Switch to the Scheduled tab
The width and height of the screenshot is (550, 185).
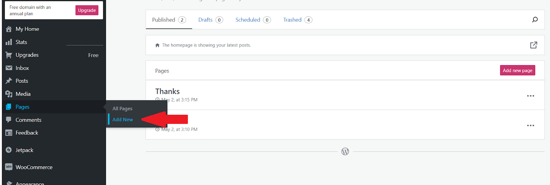[x=253, y=20]
